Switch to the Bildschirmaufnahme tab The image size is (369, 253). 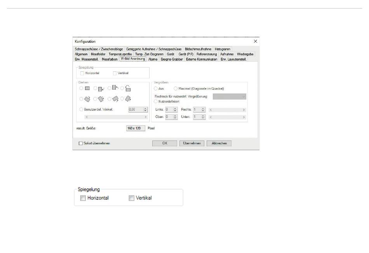(x=198, y=49)
